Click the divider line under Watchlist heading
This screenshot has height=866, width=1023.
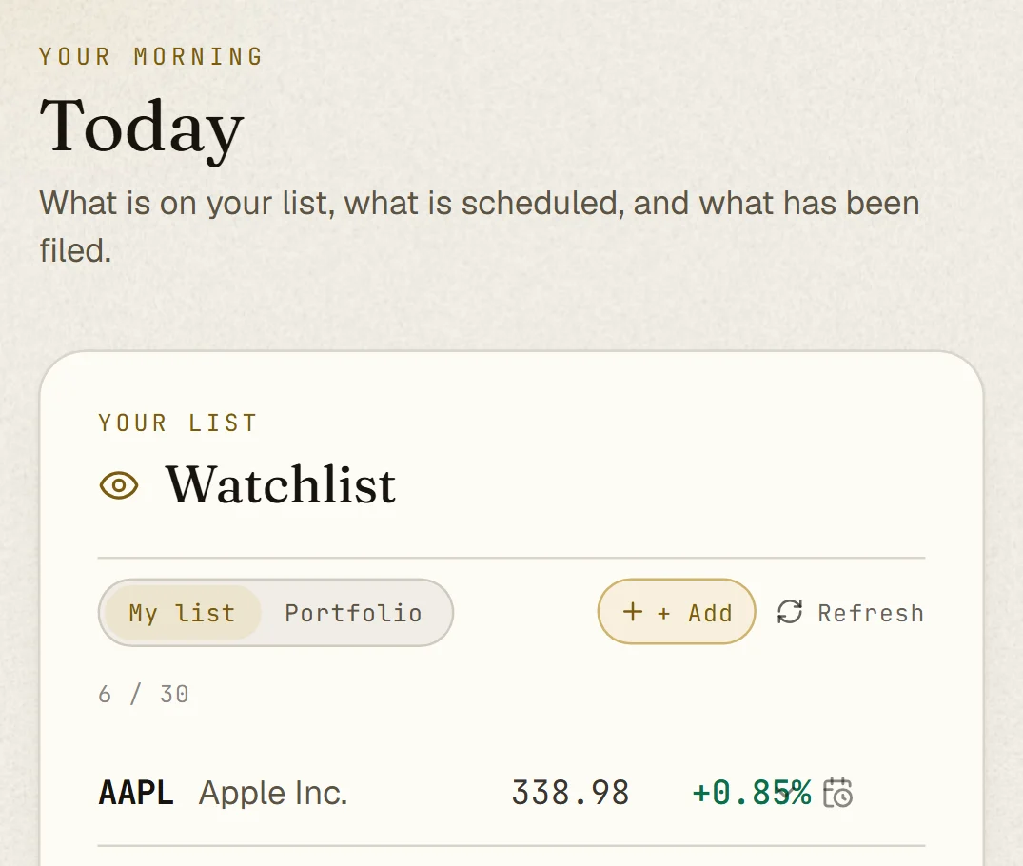pyautogui.click(x=512, y=558)
